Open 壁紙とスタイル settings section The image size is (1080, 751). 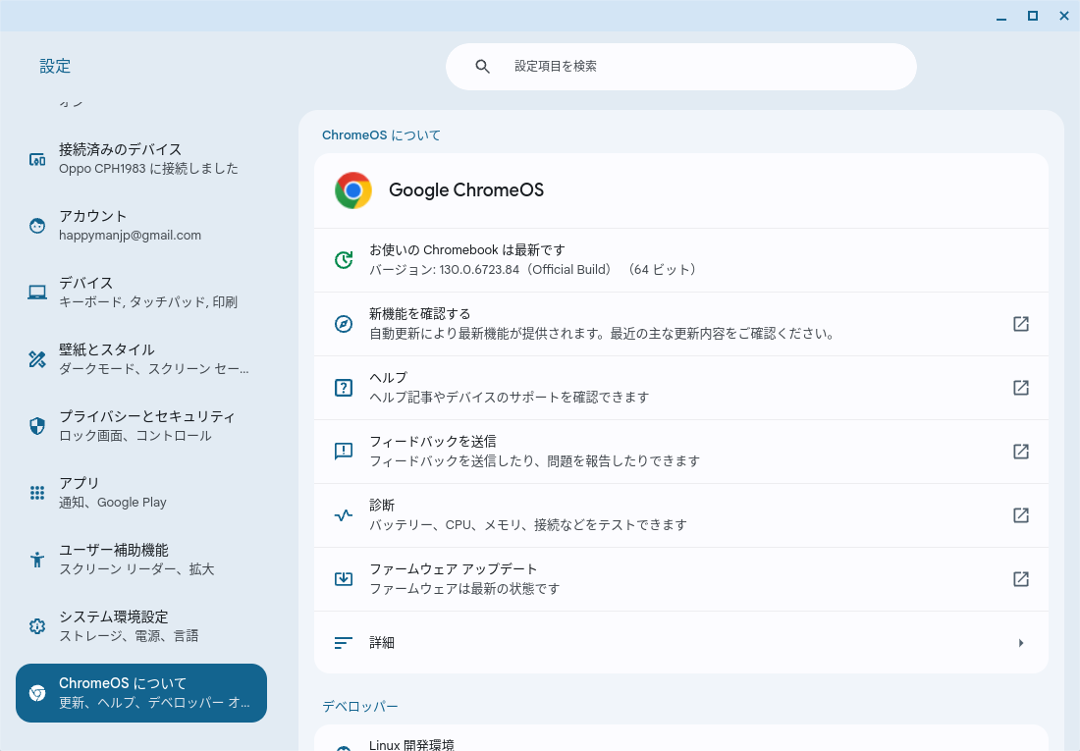click(141, 359)
